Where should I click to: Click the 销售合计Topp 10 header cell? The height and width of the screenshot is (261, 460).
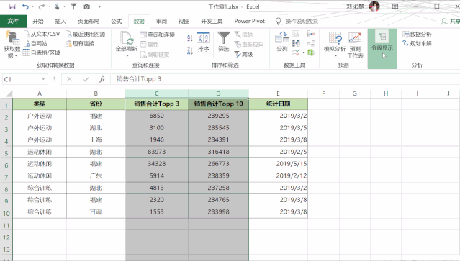point(218,104)
